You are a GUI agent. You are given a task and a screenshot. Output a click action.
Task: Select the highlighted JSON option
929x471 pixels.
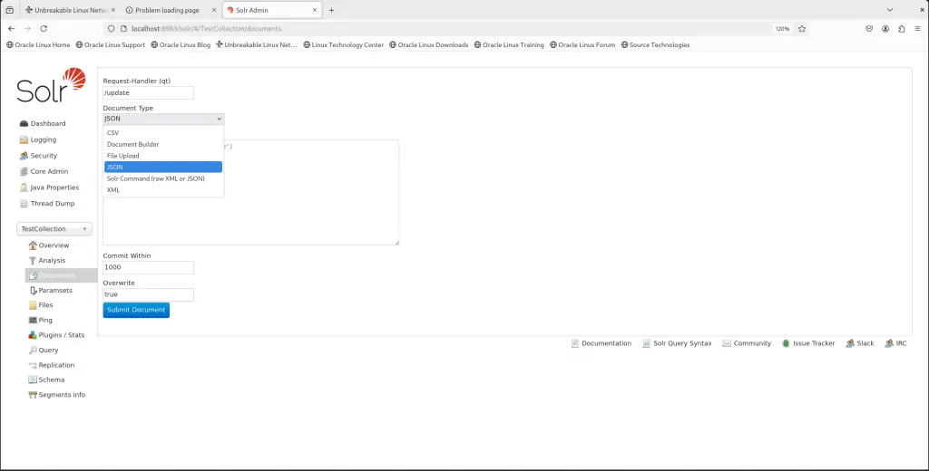coord(163,167)
